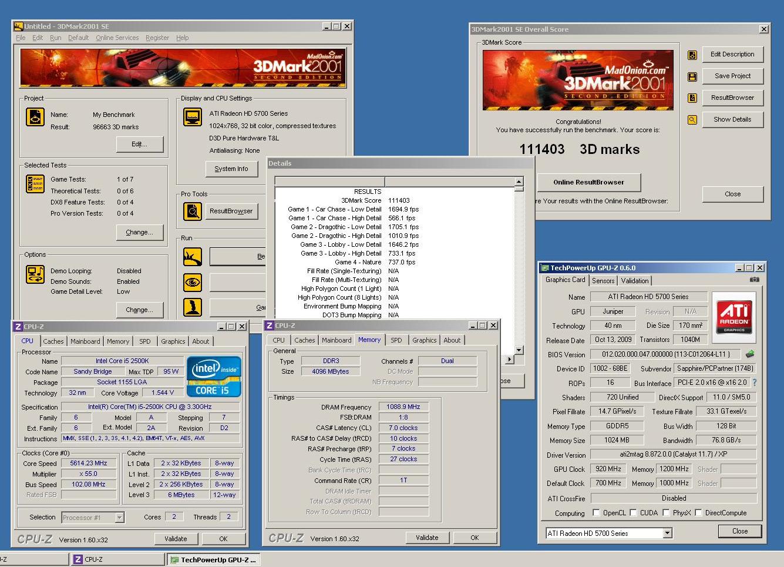Click the GPU-Z screenshot camera icon
This screenshot has width=784, height=567.
[x=755, y=280]
